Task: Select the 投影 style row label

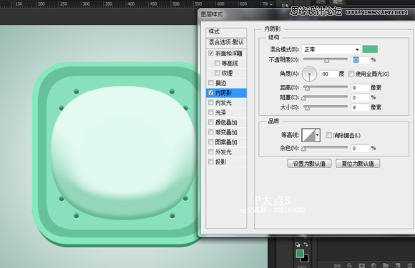Action: [220, 162]
